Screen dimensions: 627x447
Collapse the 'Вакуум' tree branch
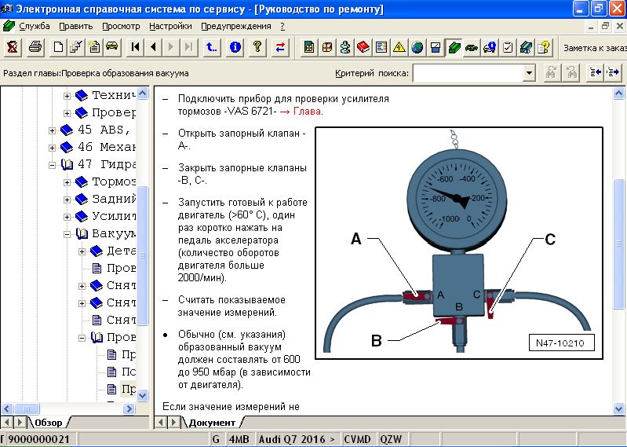click(67, 233)
